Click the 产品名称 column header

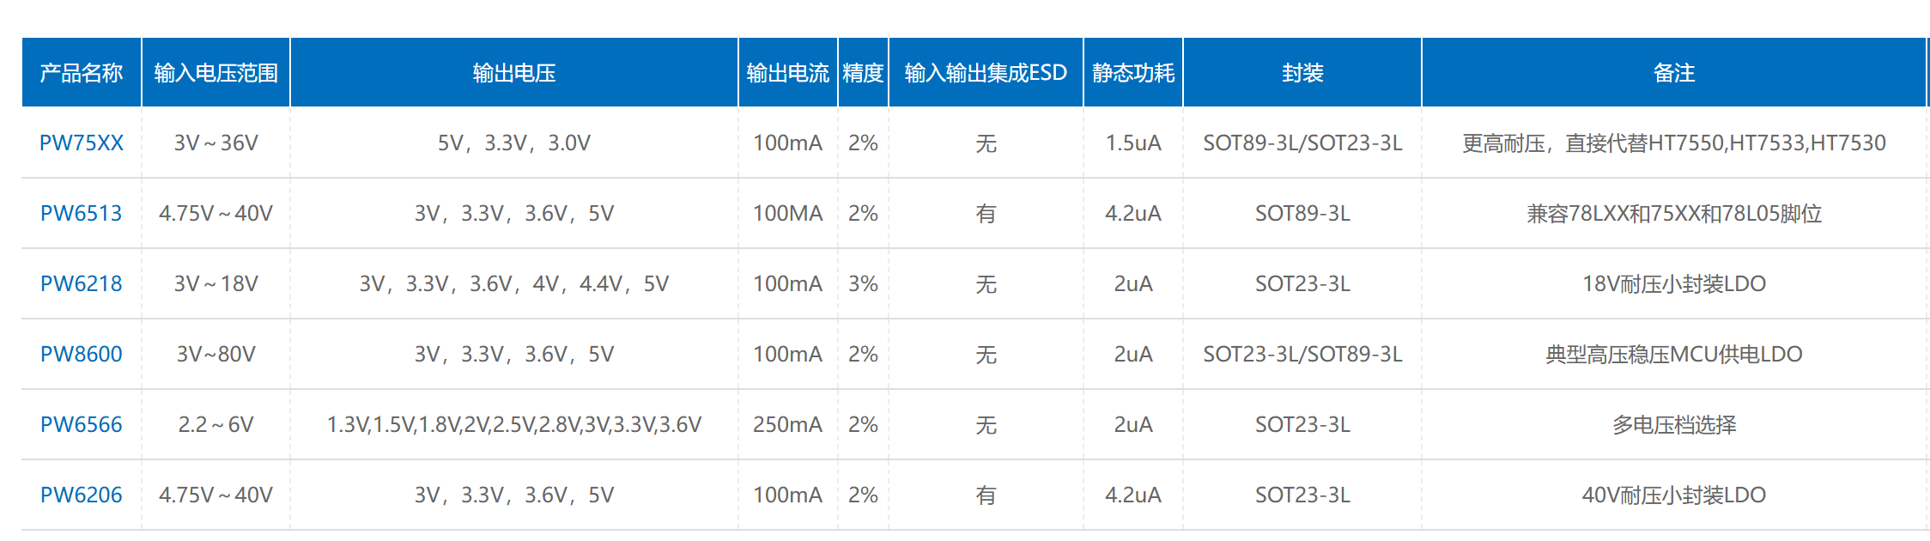pyautogui.click(x=82, y=72)
